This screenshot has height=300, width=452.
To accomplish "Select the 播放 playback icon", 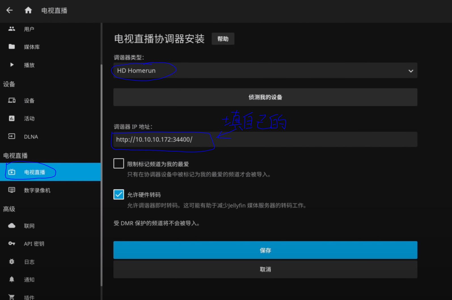I will [12, 65].
